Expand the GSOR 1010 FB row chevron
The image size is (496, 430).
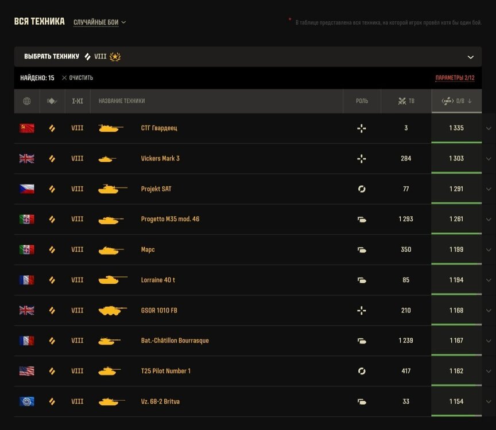click(489, 310)
